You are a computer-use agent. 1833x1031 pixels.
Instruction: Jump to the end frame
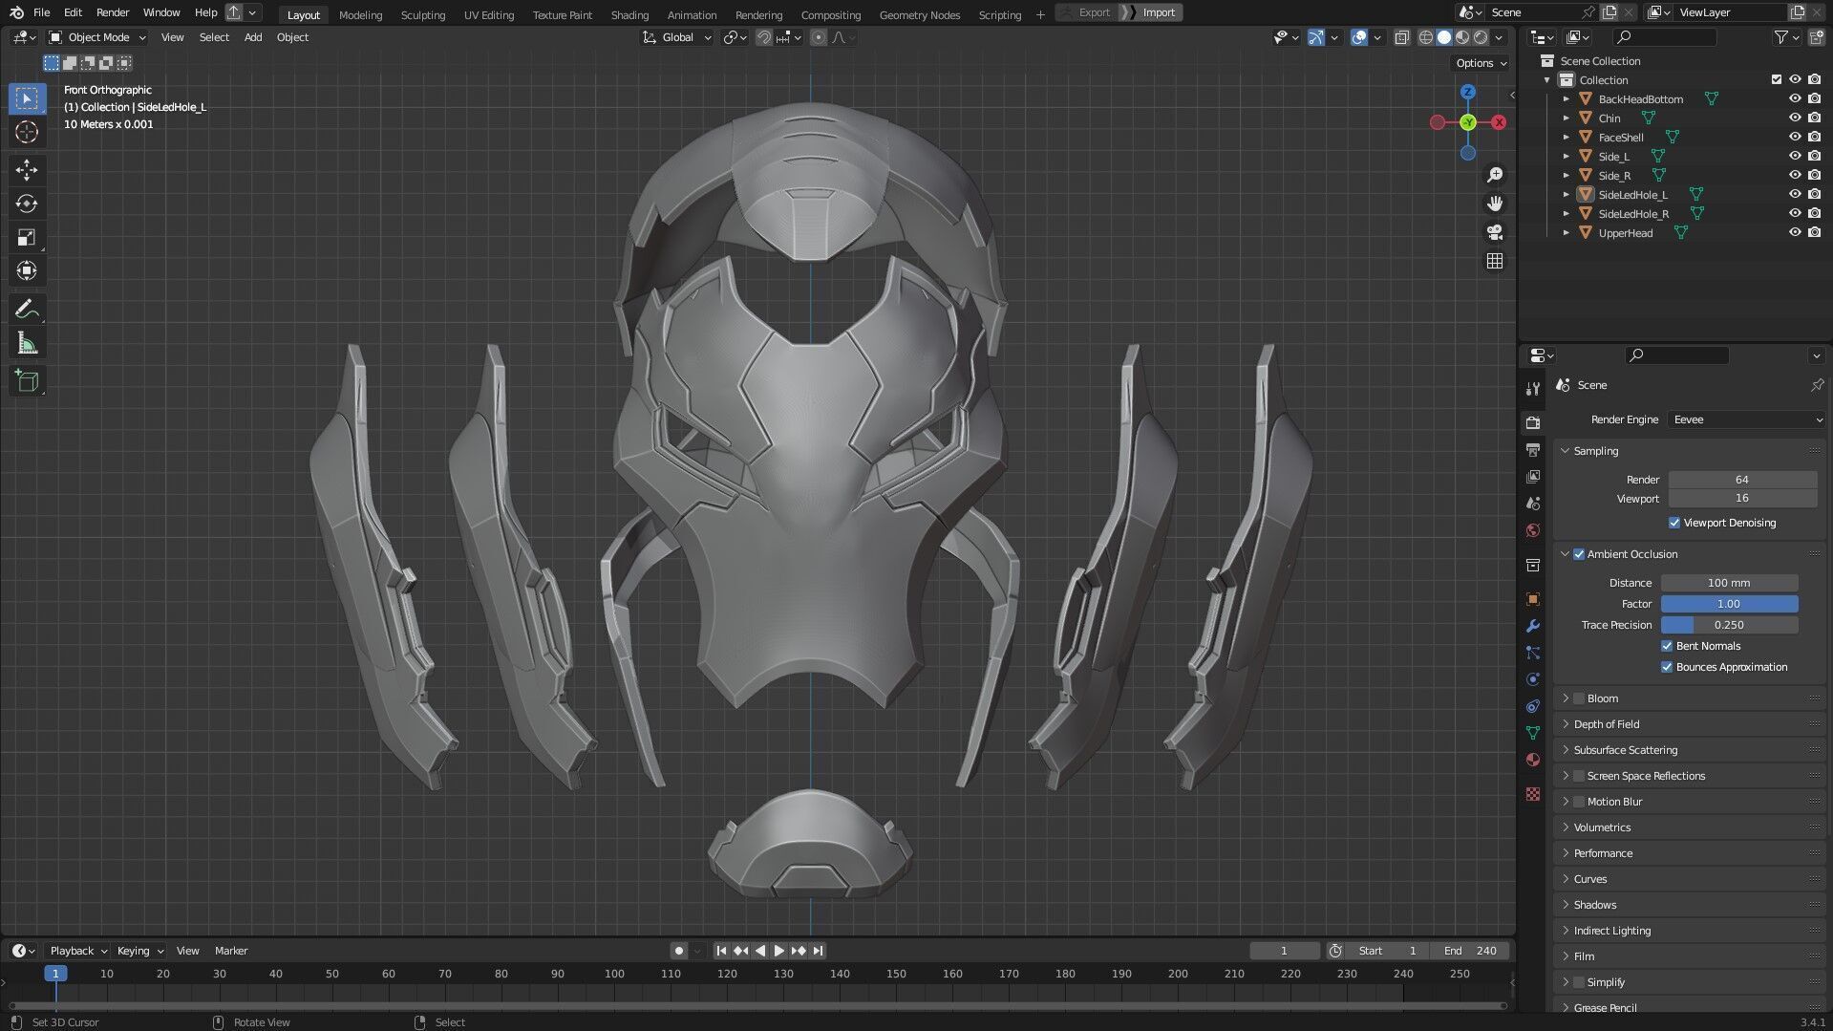(818, 951)
